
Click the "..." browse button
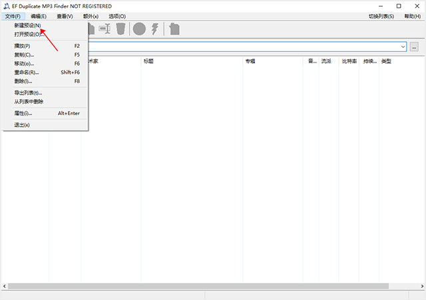click(414, 47)
